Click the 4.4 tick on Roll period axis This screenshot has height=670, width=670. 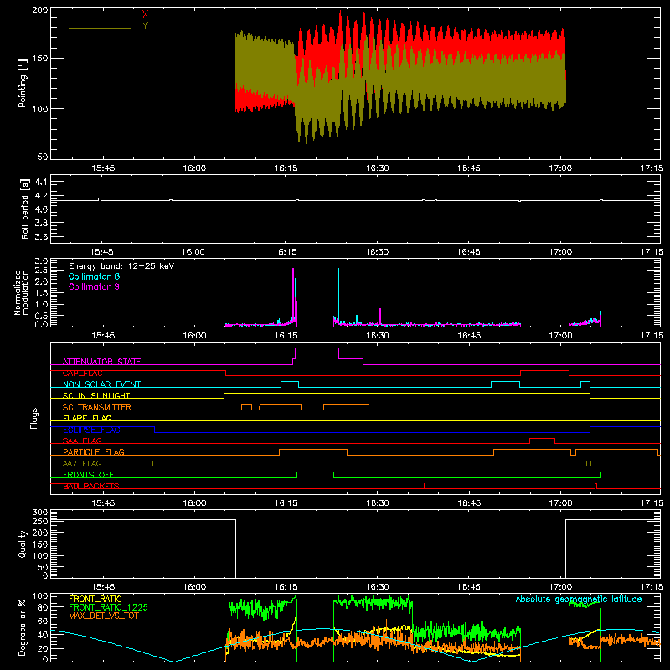click(x=41, y=182)
